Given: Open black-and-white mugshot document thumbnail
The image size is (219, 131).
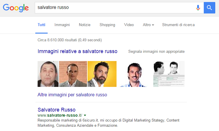Looking at the screenshot, I should click(x=169, y=74).
